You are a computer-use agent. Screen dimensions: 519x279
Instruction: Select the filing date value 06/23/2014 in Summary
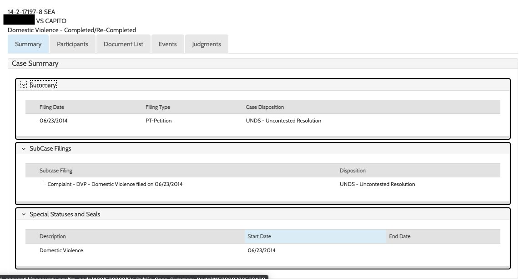(x=53, y=121)
